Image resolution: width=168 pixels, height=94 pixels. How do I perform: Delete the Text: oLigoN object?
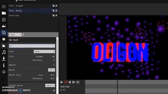pos(56,6)
